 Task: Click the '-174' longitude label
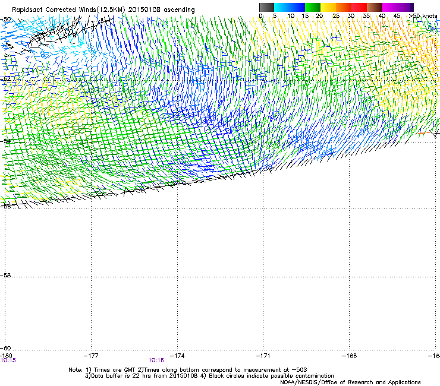tap(177, 356)
